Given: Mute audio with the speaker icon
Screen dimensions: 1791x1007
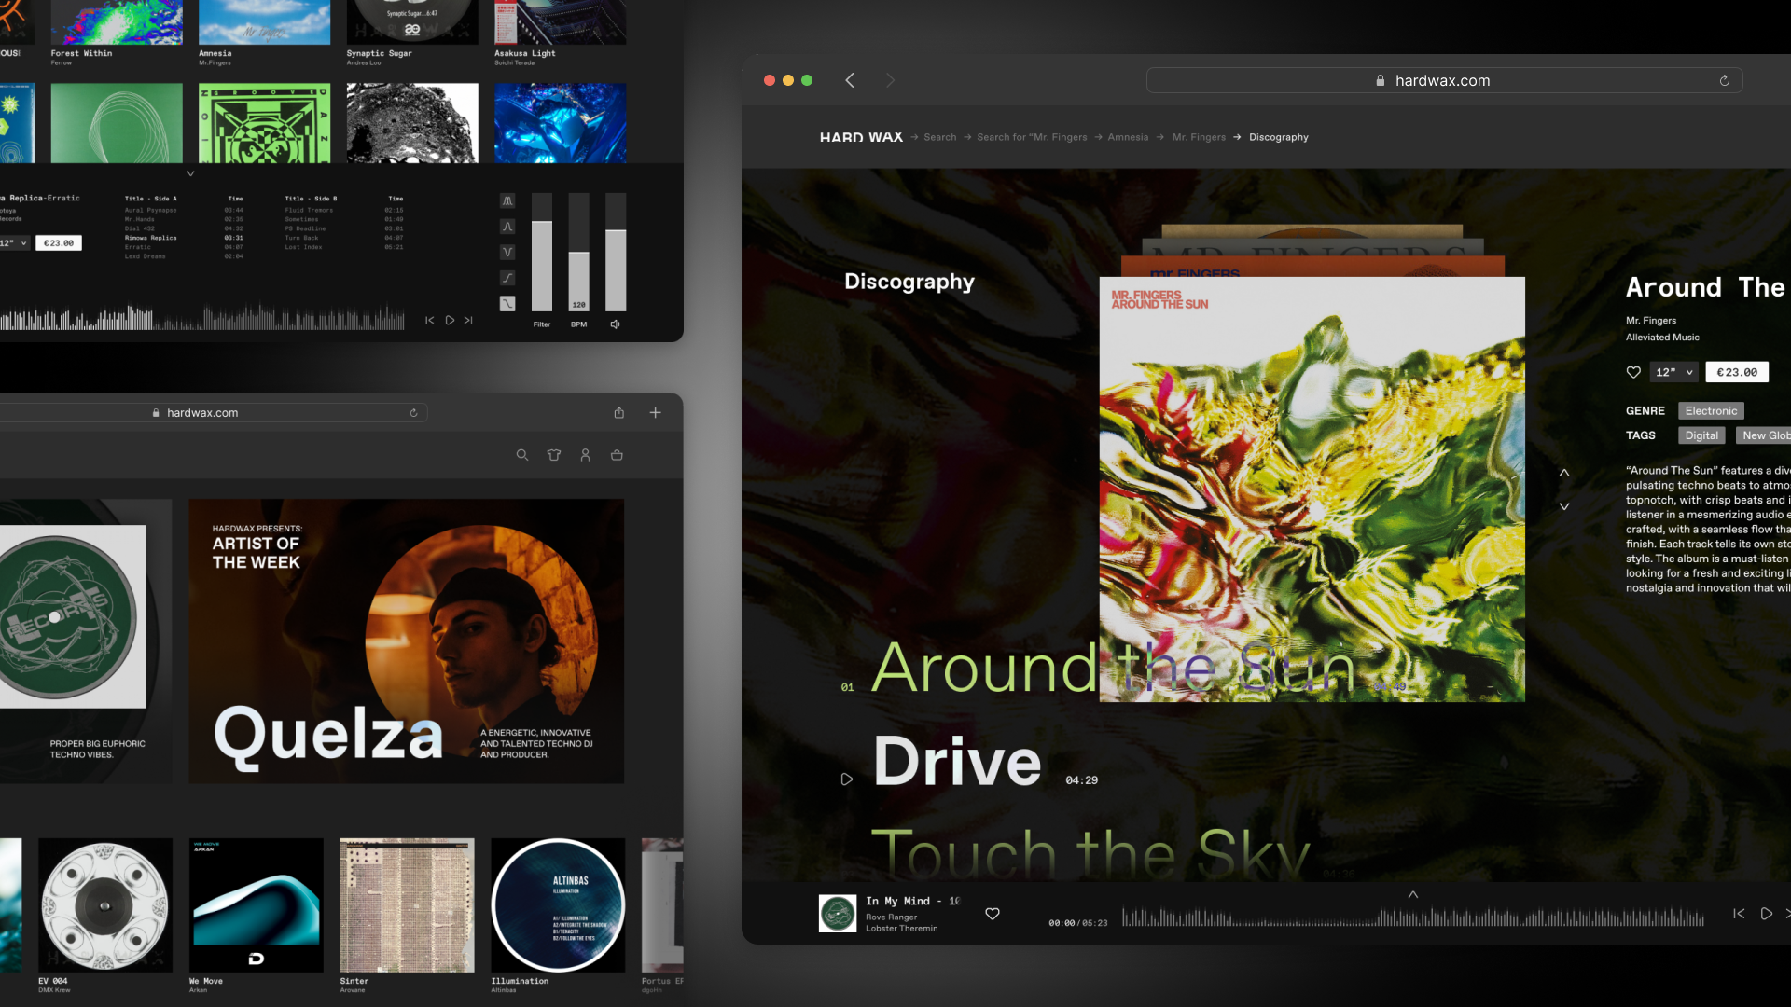Looking at the screenshot, I should click(615, 324).
